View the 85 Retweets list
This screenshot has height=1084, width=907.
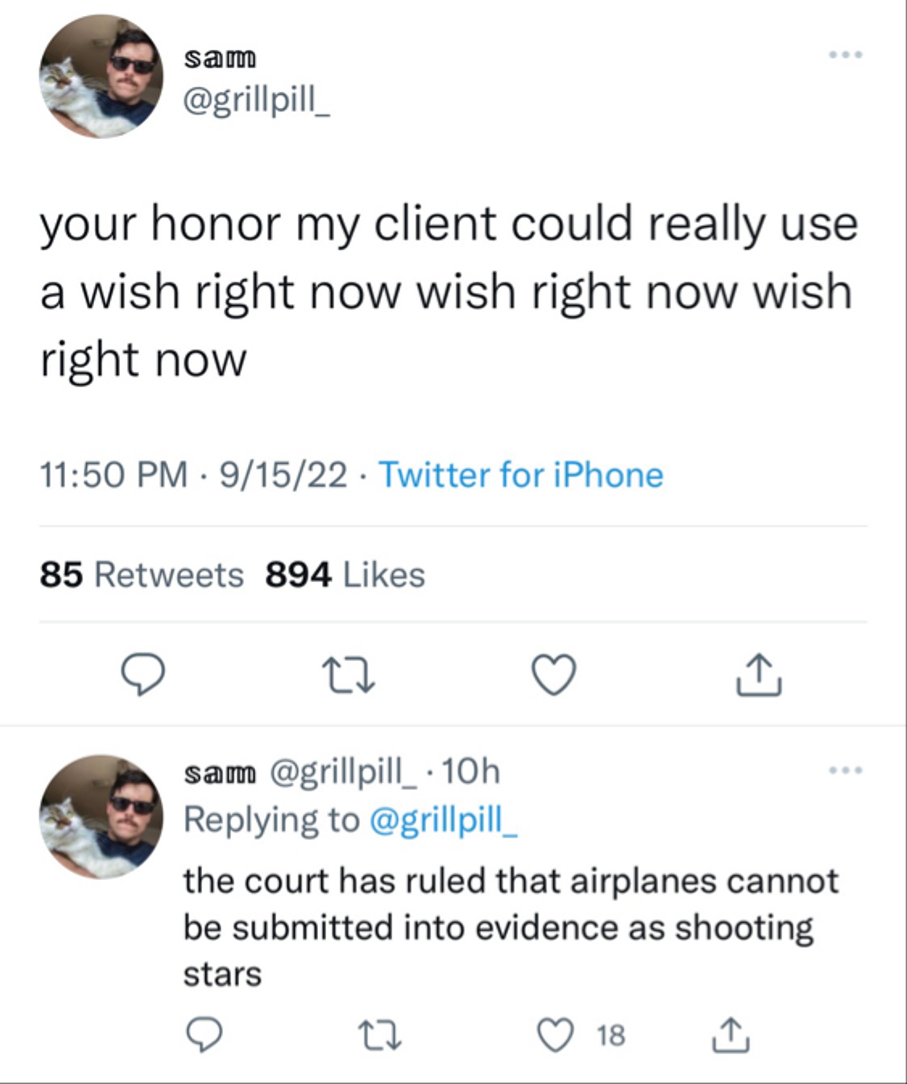pyautogui.click(x=142, y=574)
